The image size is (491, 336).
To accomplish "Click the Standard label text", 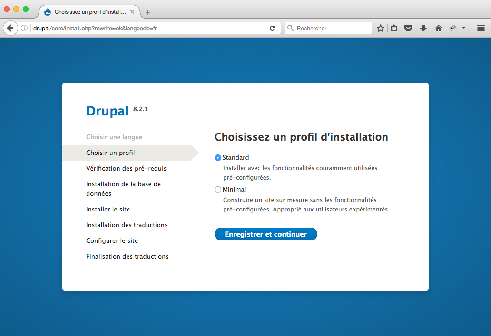I will pyautogui.click(x=236, y=157).
